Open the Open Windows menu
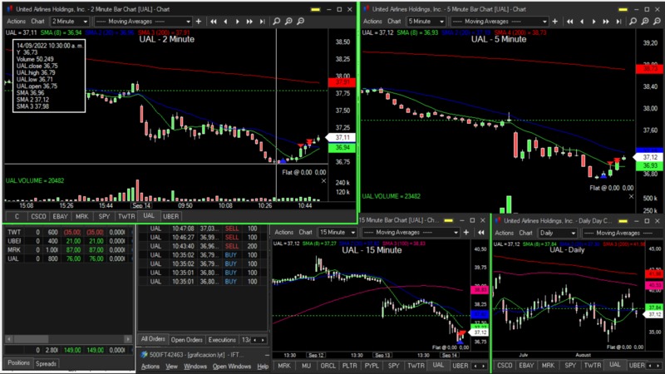 click(x=230, y=367)
